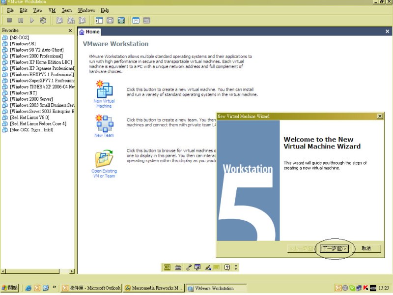Click the Cancel (取消) wizard button
This screenshot has height=295, width=393.
tap(366, 249)
